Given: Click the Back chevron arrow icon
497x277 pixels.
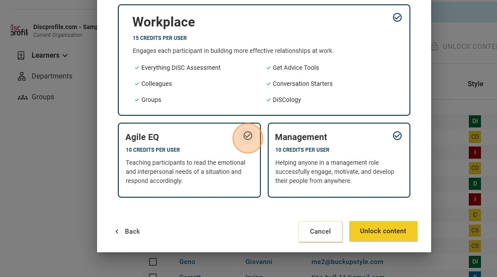Looking at the screenshot, I should 117,231.
